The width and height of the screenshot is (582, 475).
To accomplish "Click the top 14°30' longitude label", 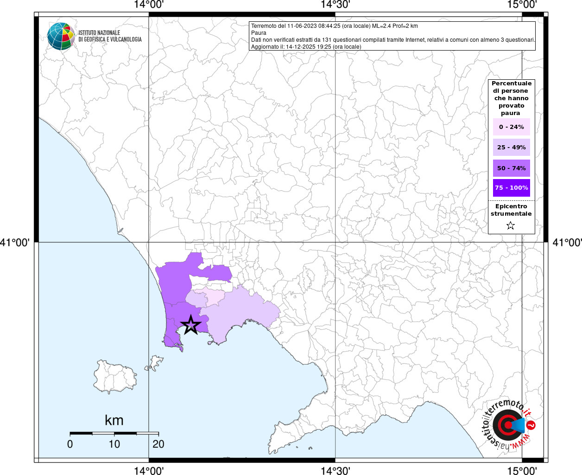I will coord(335,5).
